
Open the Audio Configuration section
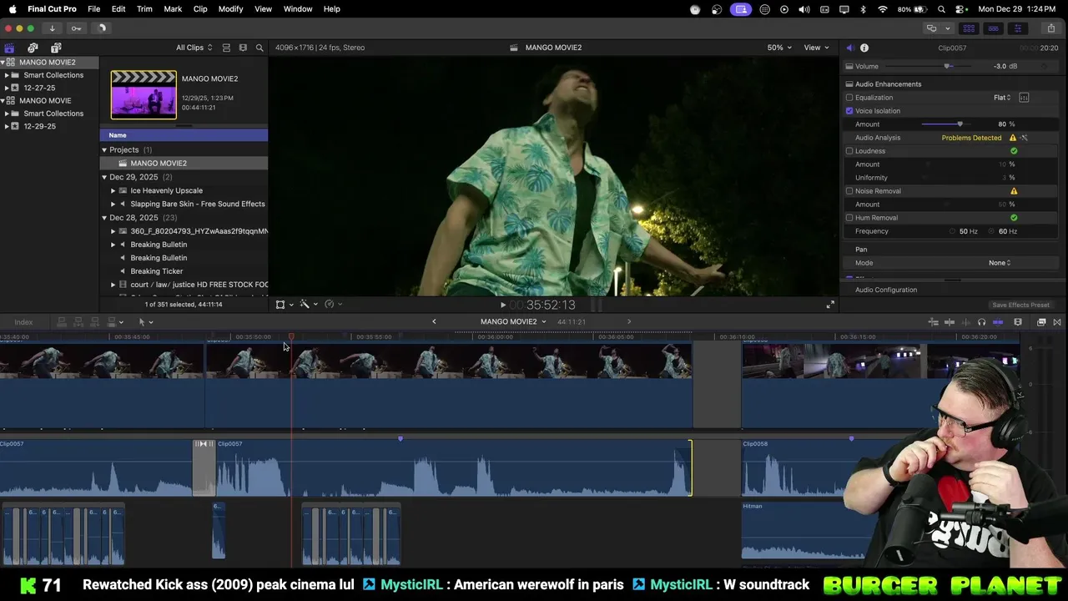(886, 290)
